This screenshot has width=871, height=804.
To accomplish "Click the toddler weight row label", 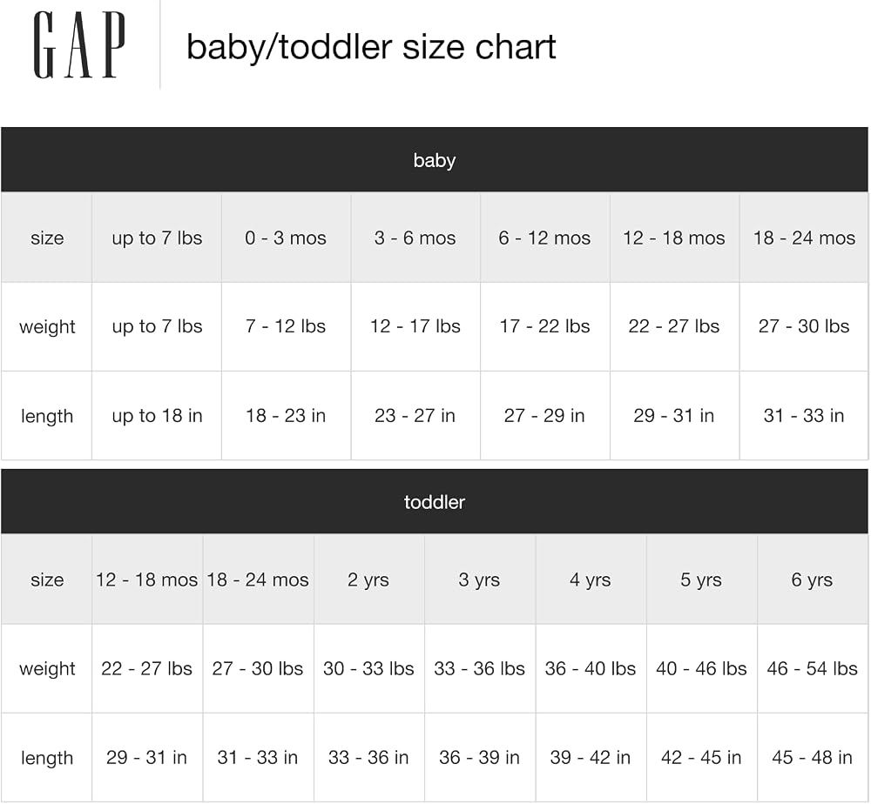I will pyautogui.click(x=47, y=668).
